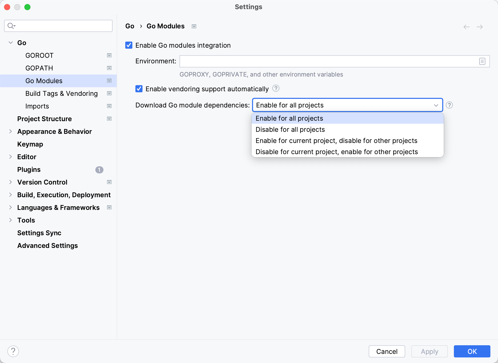Click the Build Tags & Vendoring icon
The width and height of the screenshot is (498, 363).
(x=110, y=93)
